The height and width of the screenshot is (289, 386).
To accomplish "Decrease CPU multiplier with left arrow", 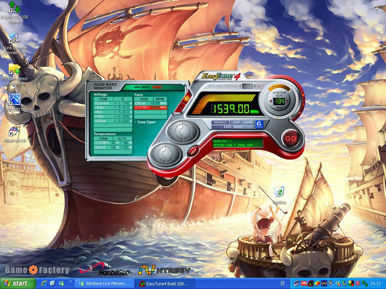I will tap(240, 86).
